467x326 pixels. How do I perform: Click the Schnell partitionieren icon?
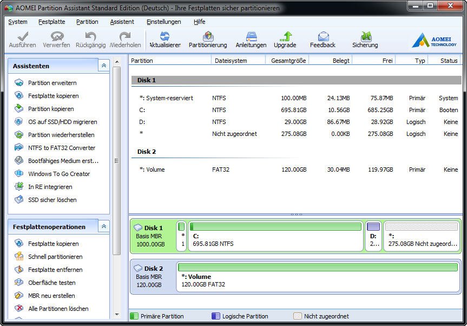pyautogui.click(x=19, y=256)
